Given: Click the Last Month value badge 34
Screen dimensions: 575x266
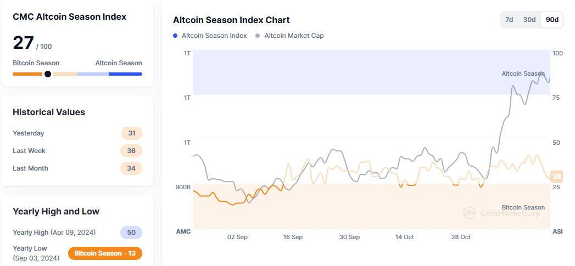Looking at the screenshot, I should coord(131,168).
